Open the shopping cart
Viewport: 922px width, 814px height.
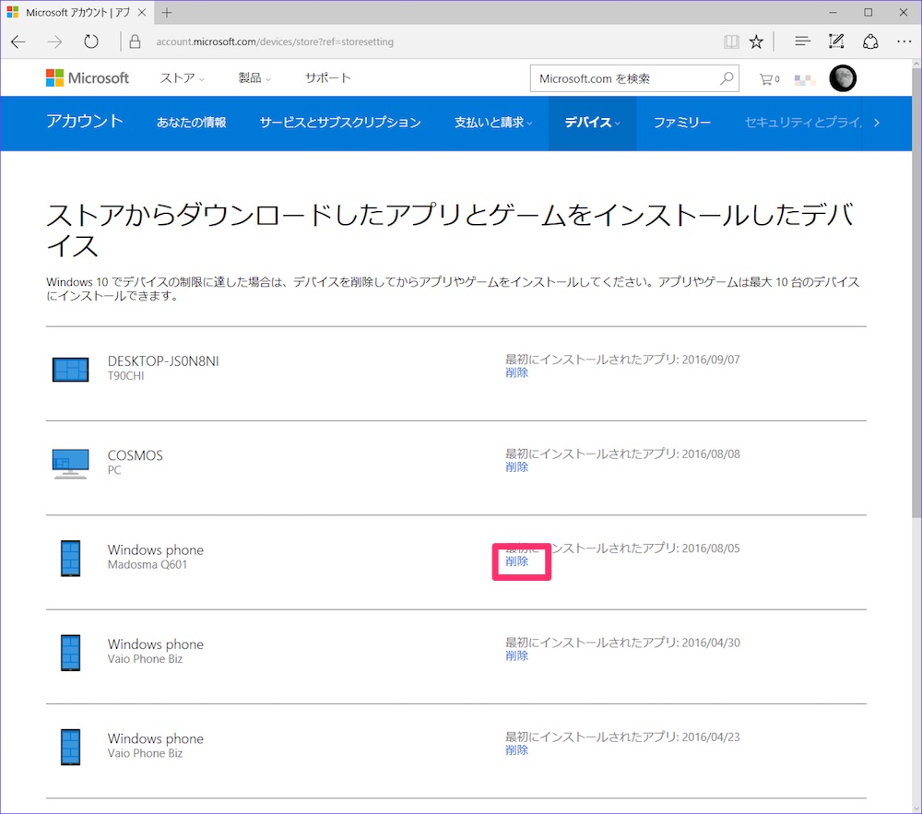(769, 78)
